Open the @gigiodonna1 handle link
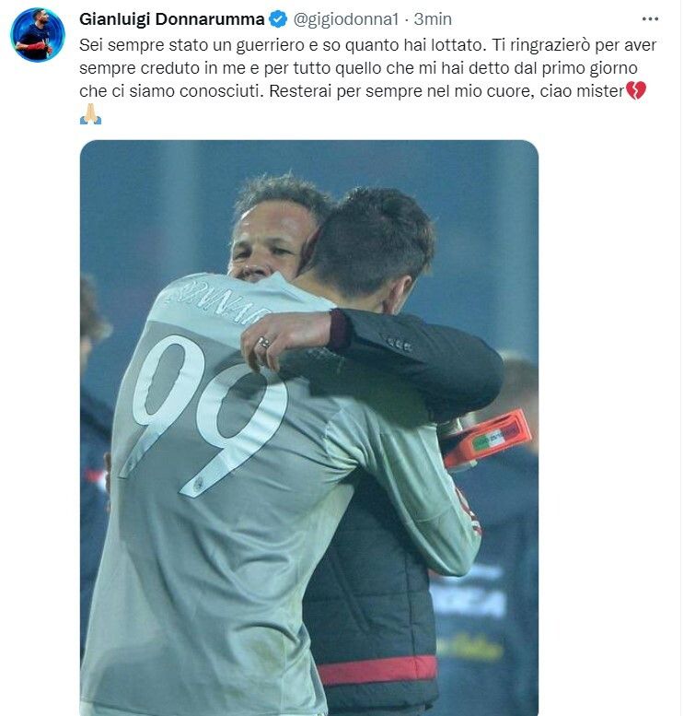 pyautogui.click(x=345, y=19)
